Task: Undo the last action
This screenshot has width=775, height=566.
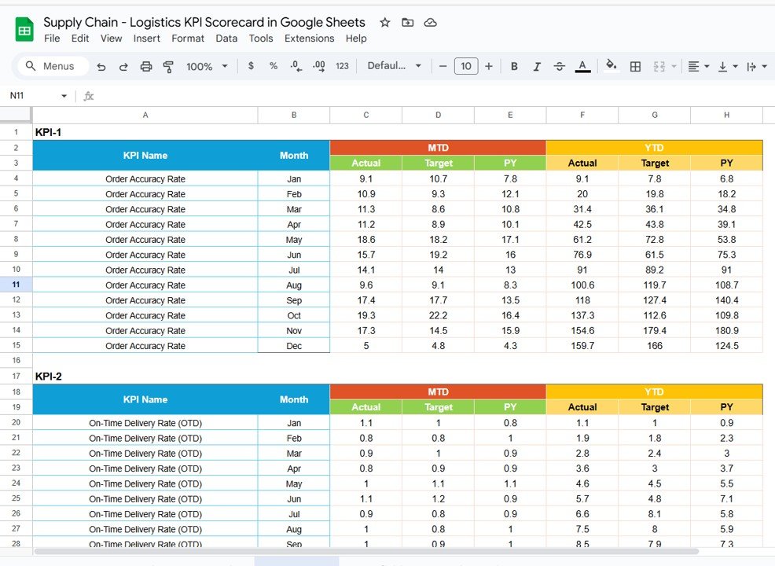Action: tap(101, 66)
